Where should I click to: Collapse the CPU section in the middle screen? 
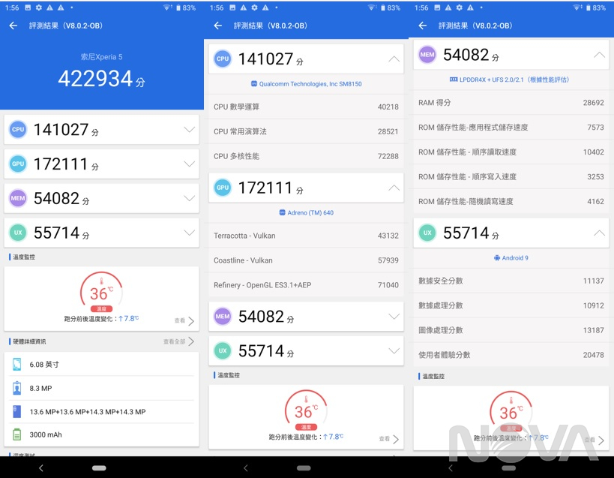[x=394, y=59]
